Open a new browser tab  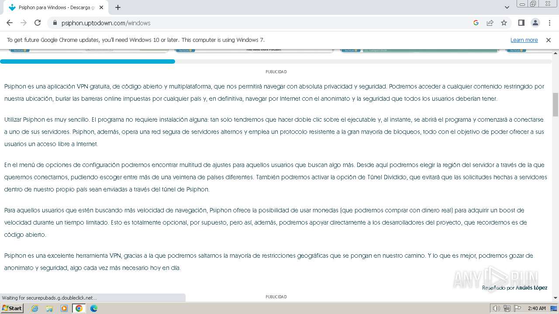pos(118,7)
